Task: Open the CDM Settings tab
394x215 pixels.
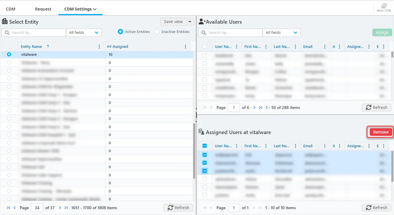Action: pyautogui.click(x=80, y=9)
